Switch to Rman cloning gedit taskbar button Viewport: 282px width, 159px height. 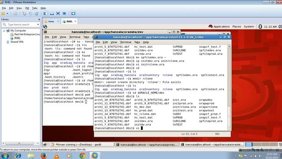pyautogui.click(x=82, y=144)
